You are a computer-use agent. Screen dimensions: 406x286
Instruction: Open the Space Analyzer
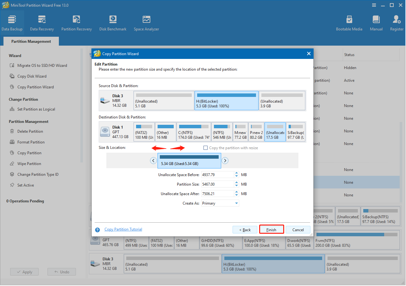click(x=146, y=22)
